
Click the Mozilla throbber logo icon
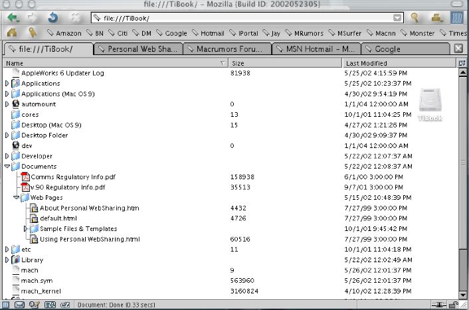(x=457, y=18)
